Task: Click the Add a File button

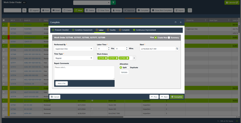Action: (61, 83)
